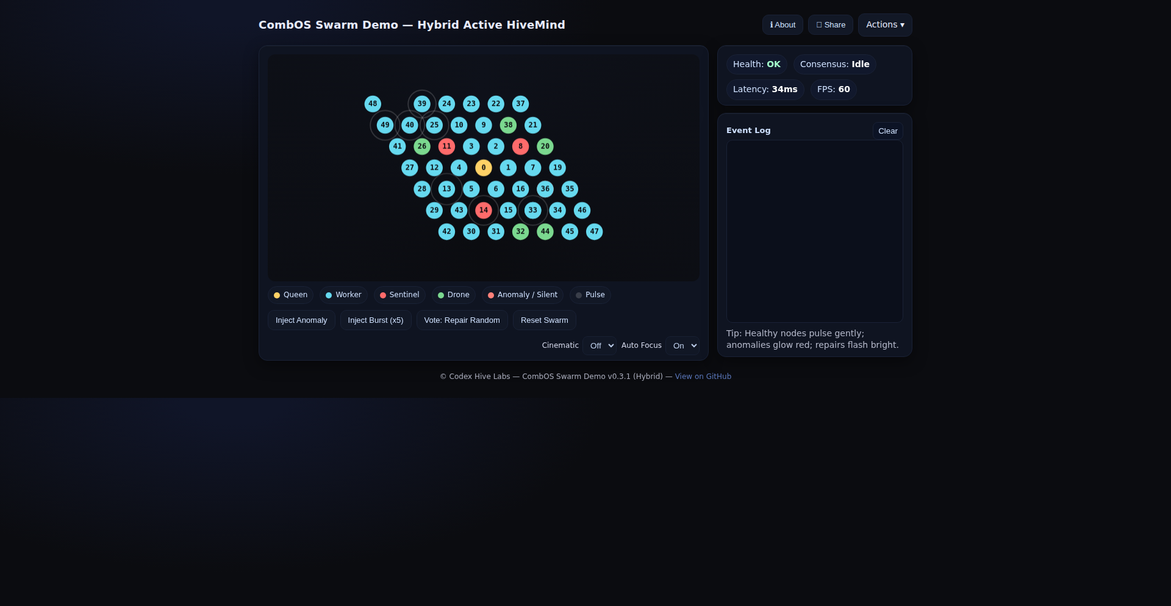The image size is (1171, 606).
Task: Choose worker node 13
Action: (446, 189)
